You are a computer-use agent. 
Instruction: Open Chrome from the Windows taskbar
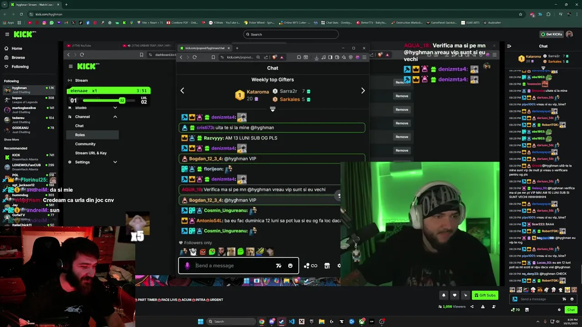pos(261,322)
